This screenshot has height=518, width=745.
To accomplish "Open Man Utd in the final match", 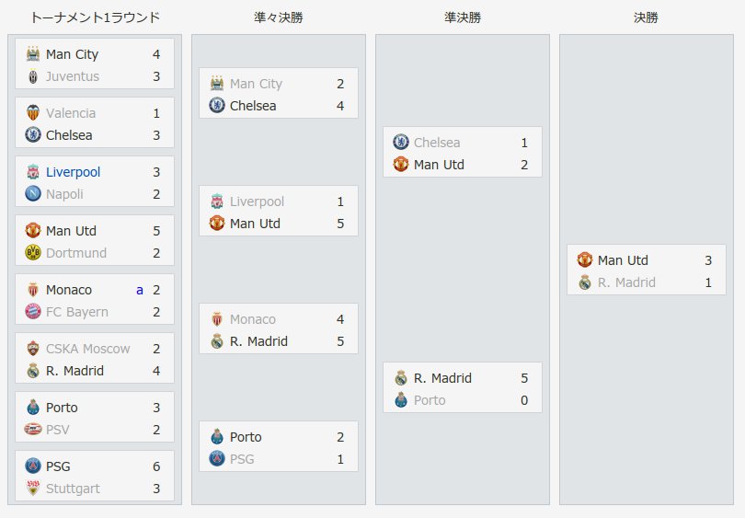I will point(623,260).
